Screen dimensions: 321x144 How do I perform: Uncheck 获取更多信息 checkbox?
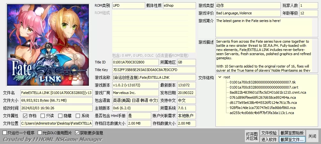point(77,133)
